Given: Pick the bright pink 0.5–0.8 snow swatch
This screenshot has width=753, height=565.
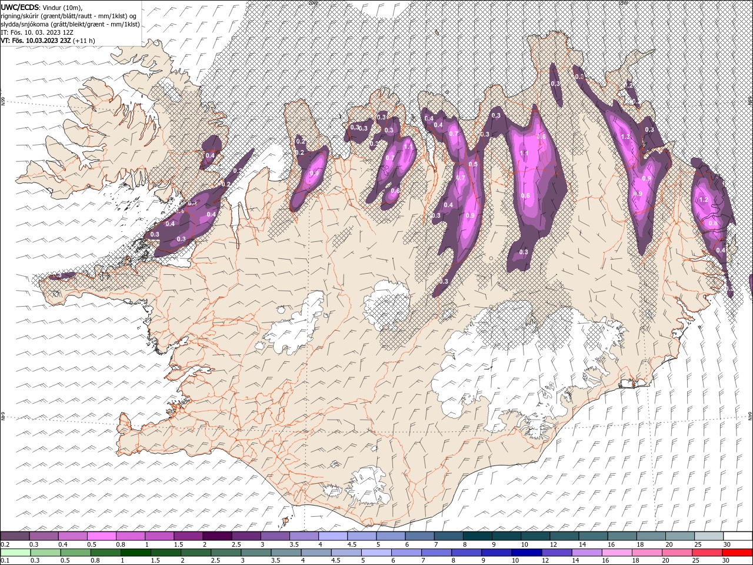Looking at the screenshot, I should click(x=101, y=536).
